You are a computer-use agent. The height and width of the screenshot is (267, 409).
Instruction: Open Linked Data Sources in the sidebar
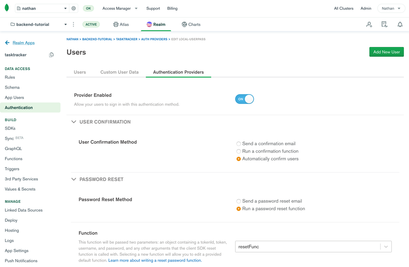[24, 210]
